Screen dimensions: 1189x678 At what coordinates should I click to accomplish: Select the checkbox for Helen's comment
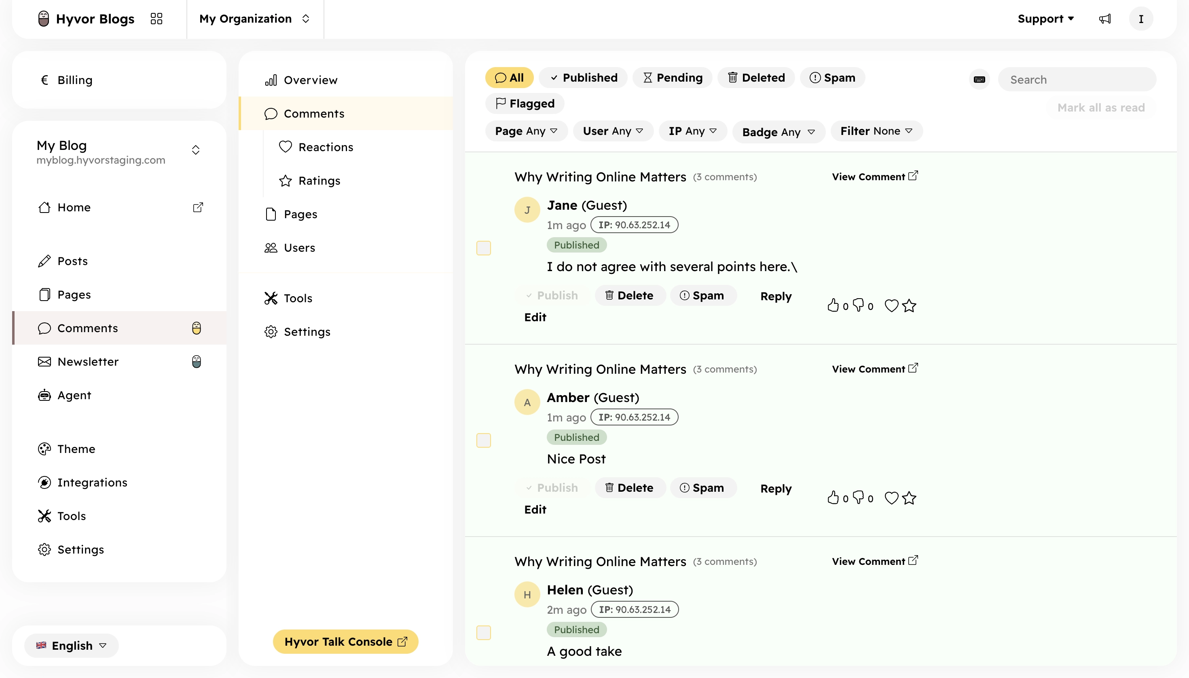click(x=484, y=632)
